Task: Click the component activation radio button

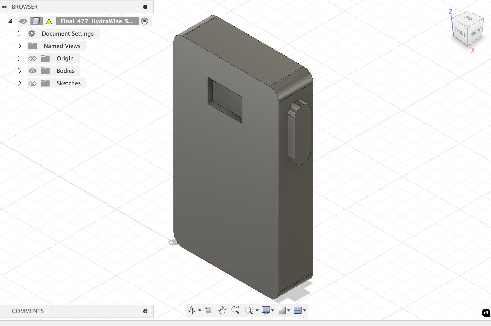Action: point(145,21)
